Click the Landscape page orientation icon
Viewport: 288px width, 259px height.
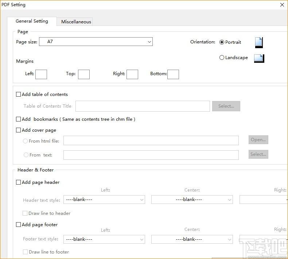pyautogui.click(x=258, y=58)
